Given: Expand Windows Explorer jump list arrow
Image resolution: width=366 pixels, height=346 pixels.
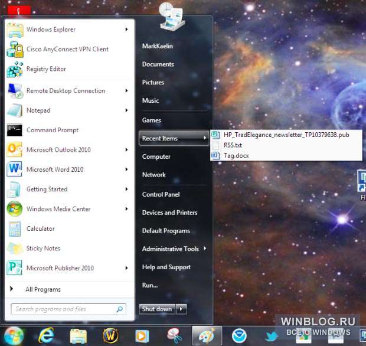Looking at the screenshot, I should pyautogui.click(x=126, y=30).
